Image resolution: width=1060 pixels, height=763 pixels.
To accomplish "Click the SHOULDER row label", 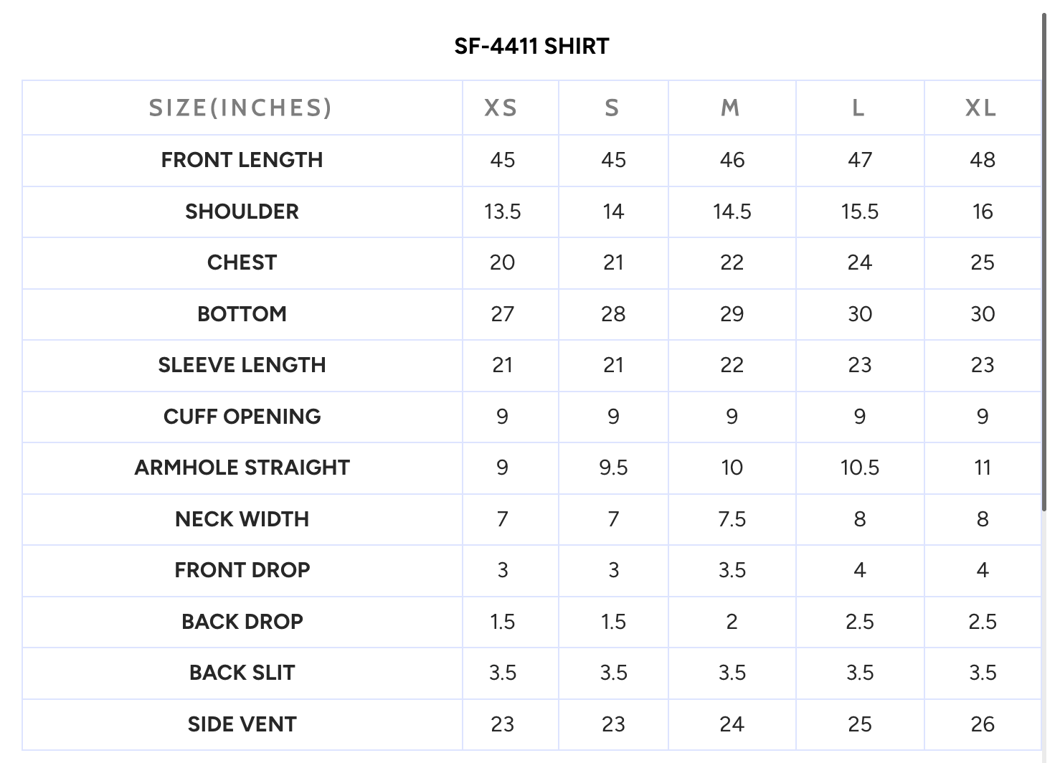I will 242,212.
